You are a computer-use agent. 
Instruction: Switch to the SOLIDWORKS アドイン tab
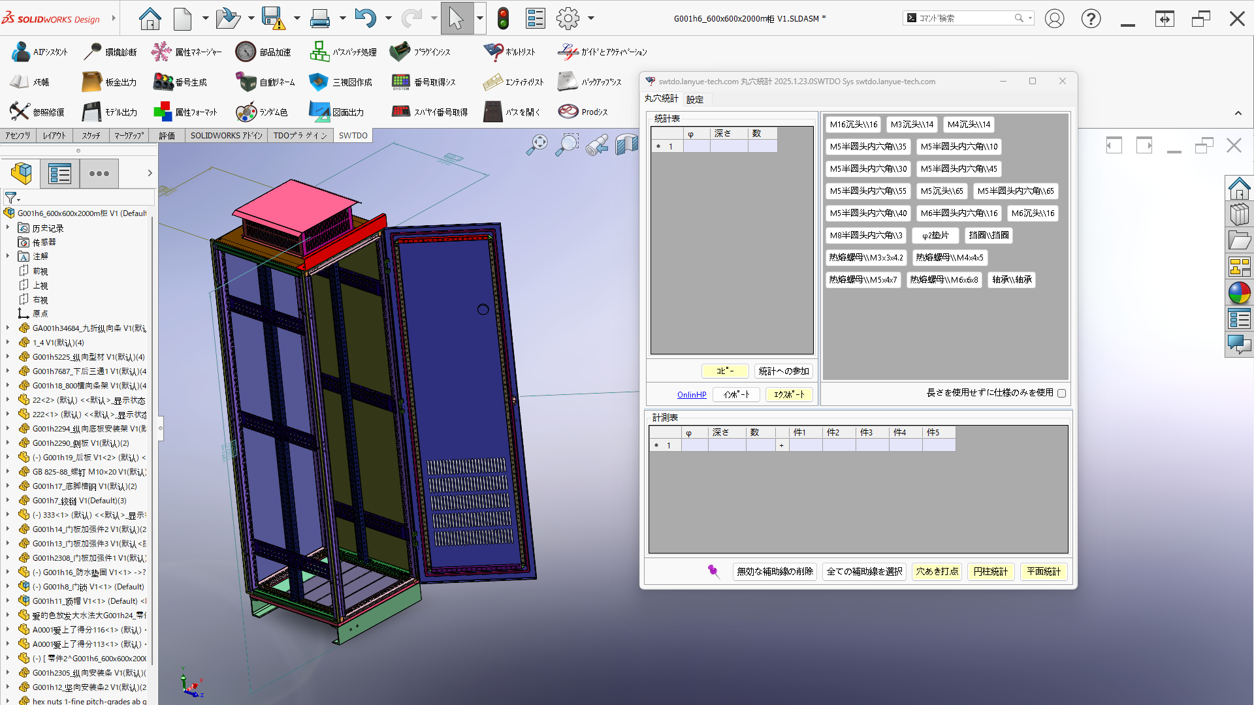226,136
